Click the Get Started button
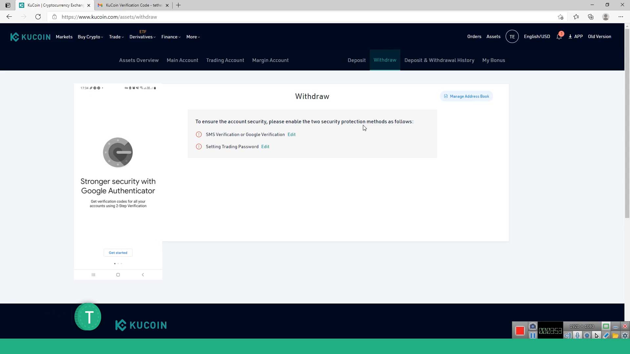630x354 pixels. 118,252
